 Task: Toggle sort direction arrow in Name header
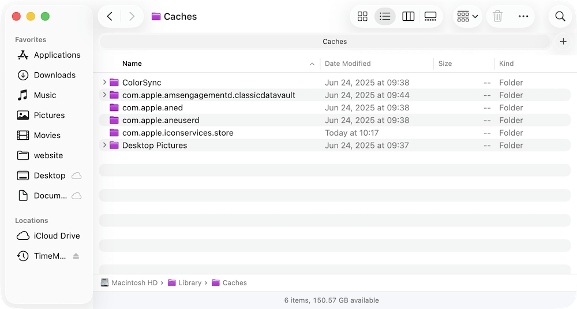coord(312,64)
